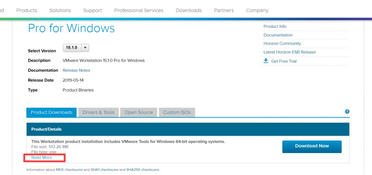This screenshot has height=175, width=372.
Task: Switch to the Product Downloads tab
Action: click(x=51, y=112)
